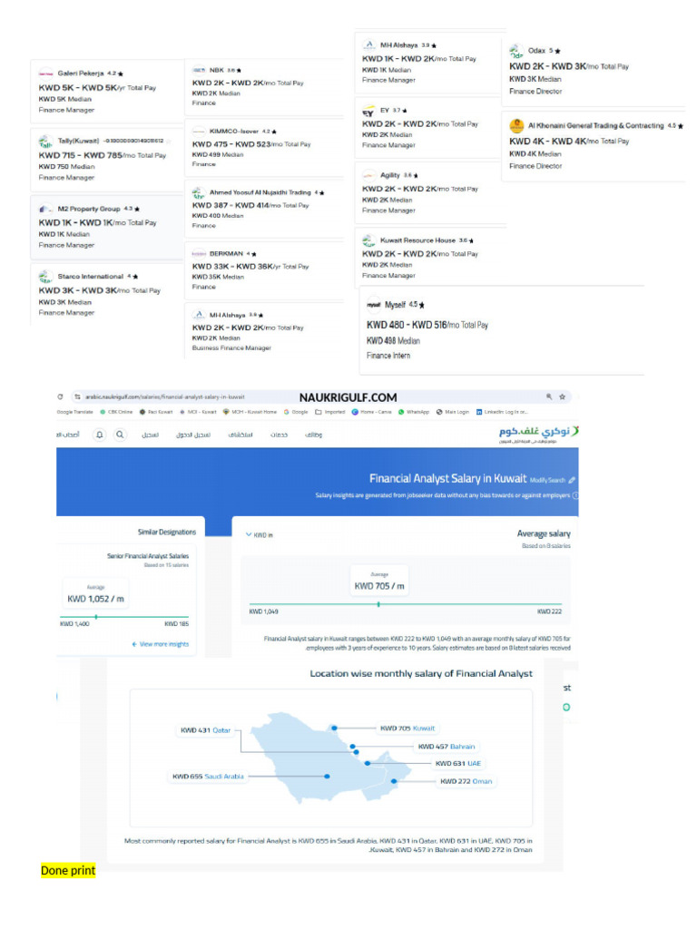Click the Al Khonaini General Trading logo
Image resolution: width=697 pixels, height=929 pixels.
[x=516, y=125]
